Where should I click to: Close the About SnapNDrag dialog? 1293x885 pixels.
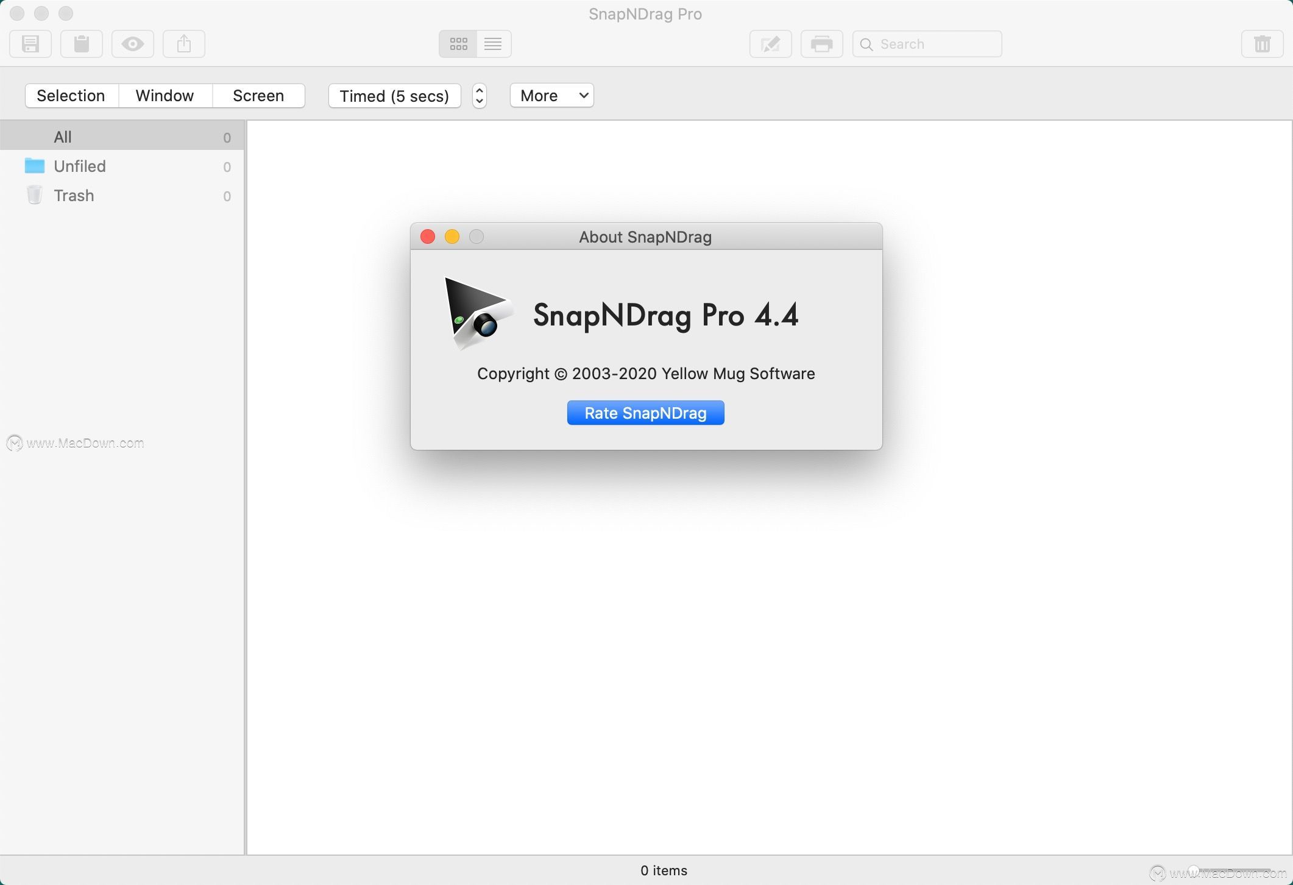(x=428, y=236)
